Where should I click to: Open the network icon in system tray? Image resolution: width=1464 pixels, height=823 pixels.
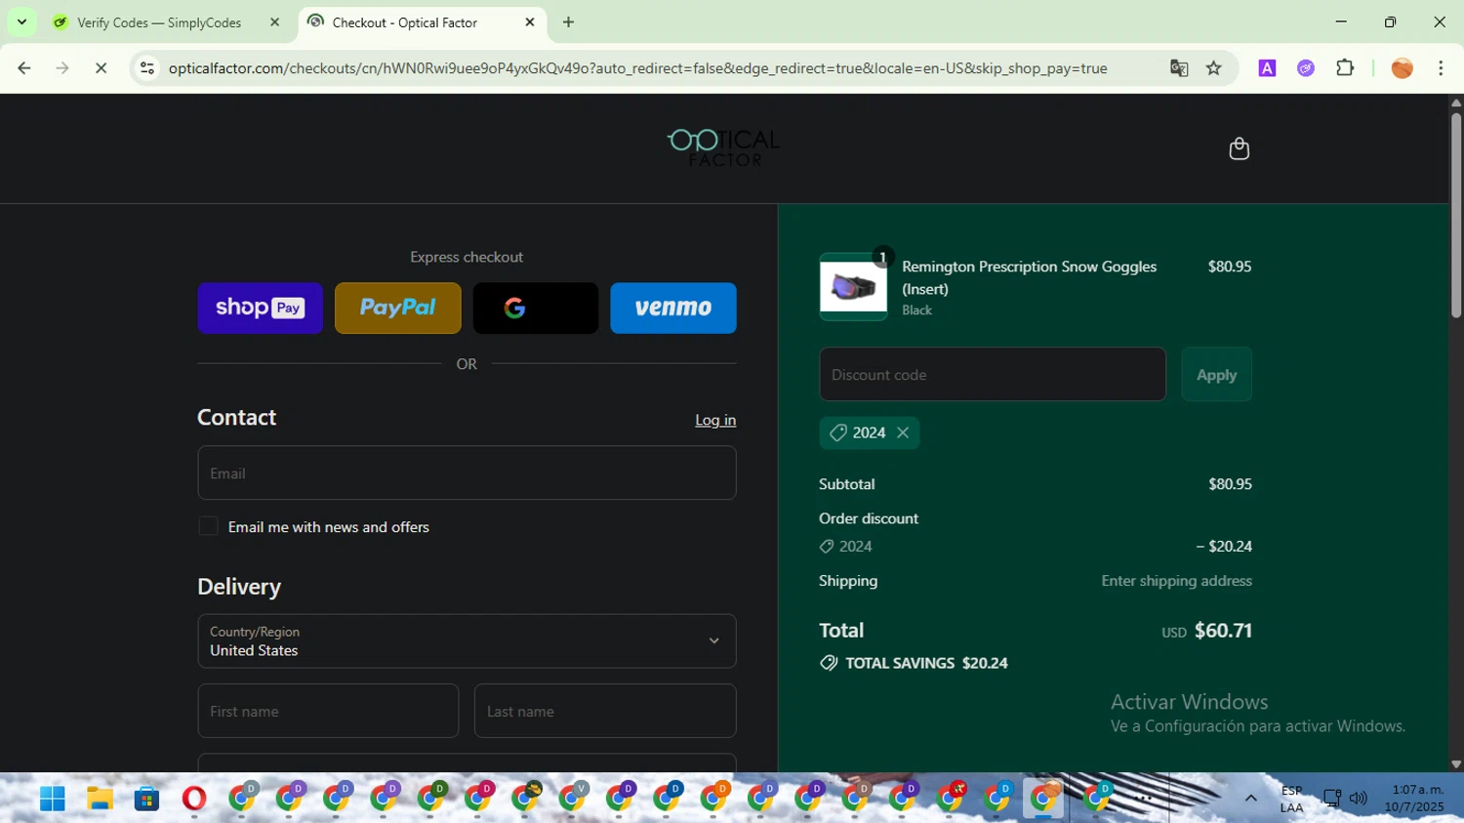(x=1331, y=799)
